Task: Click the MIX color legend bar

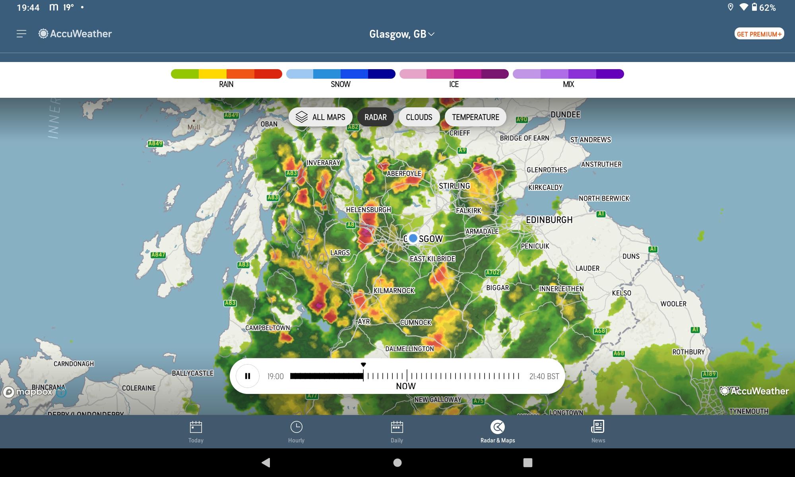Action: [568, 74]
